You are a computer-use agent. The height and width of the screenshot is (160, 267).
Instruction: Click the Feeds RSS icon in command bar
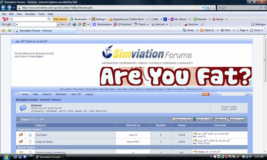click(202, 30)
